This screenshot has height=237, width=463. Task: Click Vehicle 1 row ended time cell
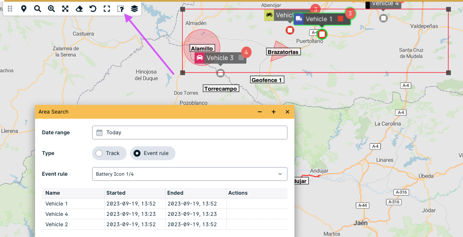click(196, 204)
